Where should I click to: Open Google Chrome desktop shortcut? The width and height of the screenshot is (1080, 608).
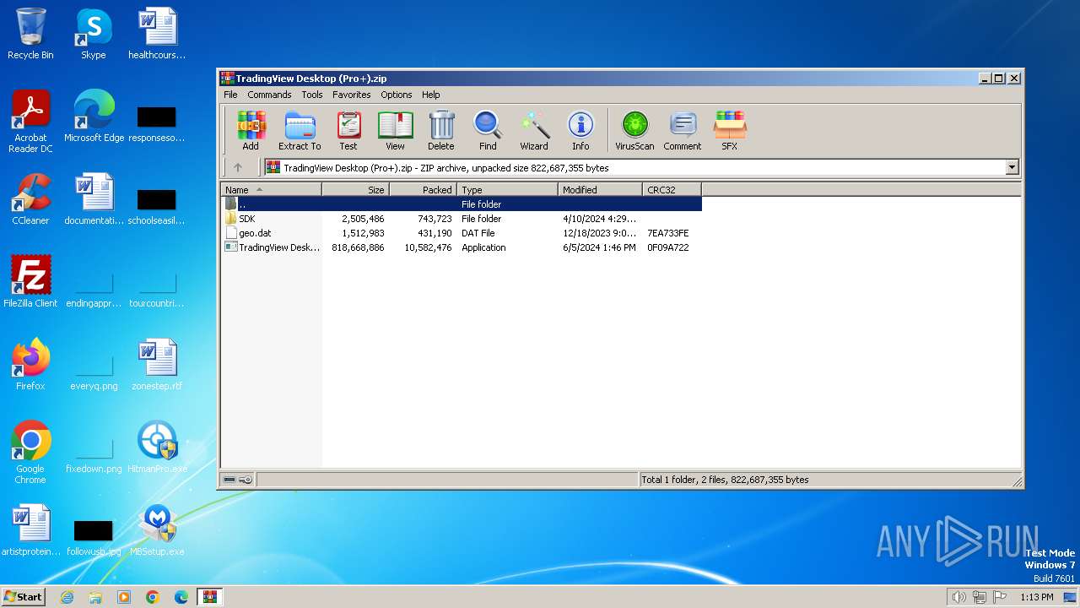pyautogui.click(x=30, y=453)
